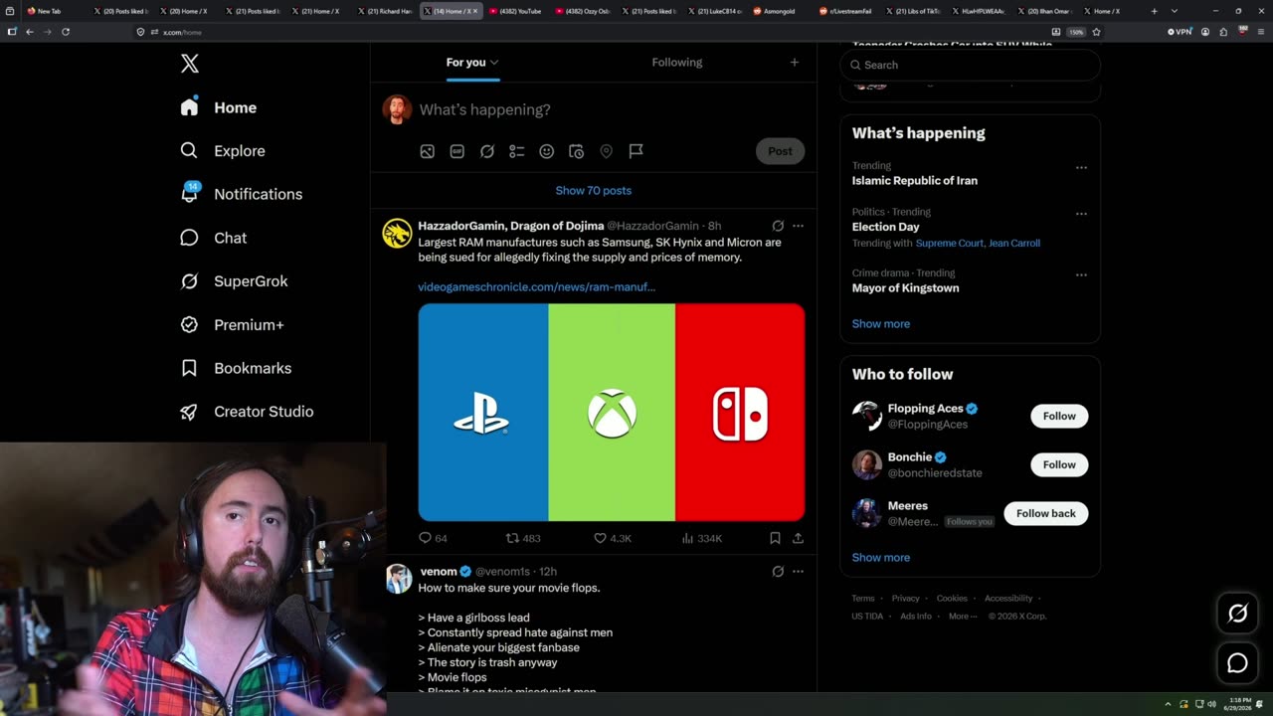Viewport: 1273px width, 716px height.
Task: Open Islamic Republic of Iran trend
Action: click(914, 180)
